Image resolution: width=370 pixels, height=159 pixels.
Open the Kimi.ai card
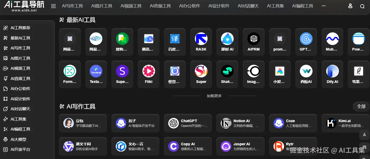345,123
